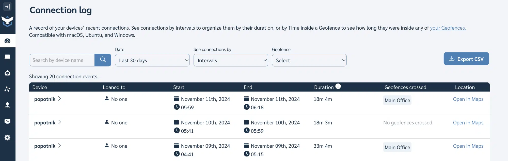Open the Geofence Select dropdown
This screenshot has height=161, width=508.
(309, 60)
